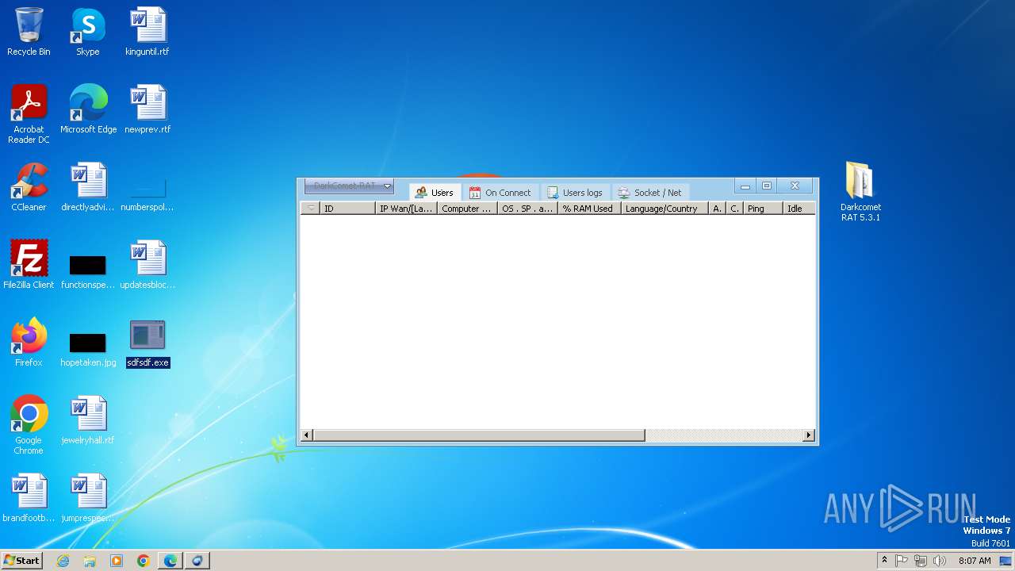
Task: Select the Google Chrome desktop shortcut
Action: 29,424
